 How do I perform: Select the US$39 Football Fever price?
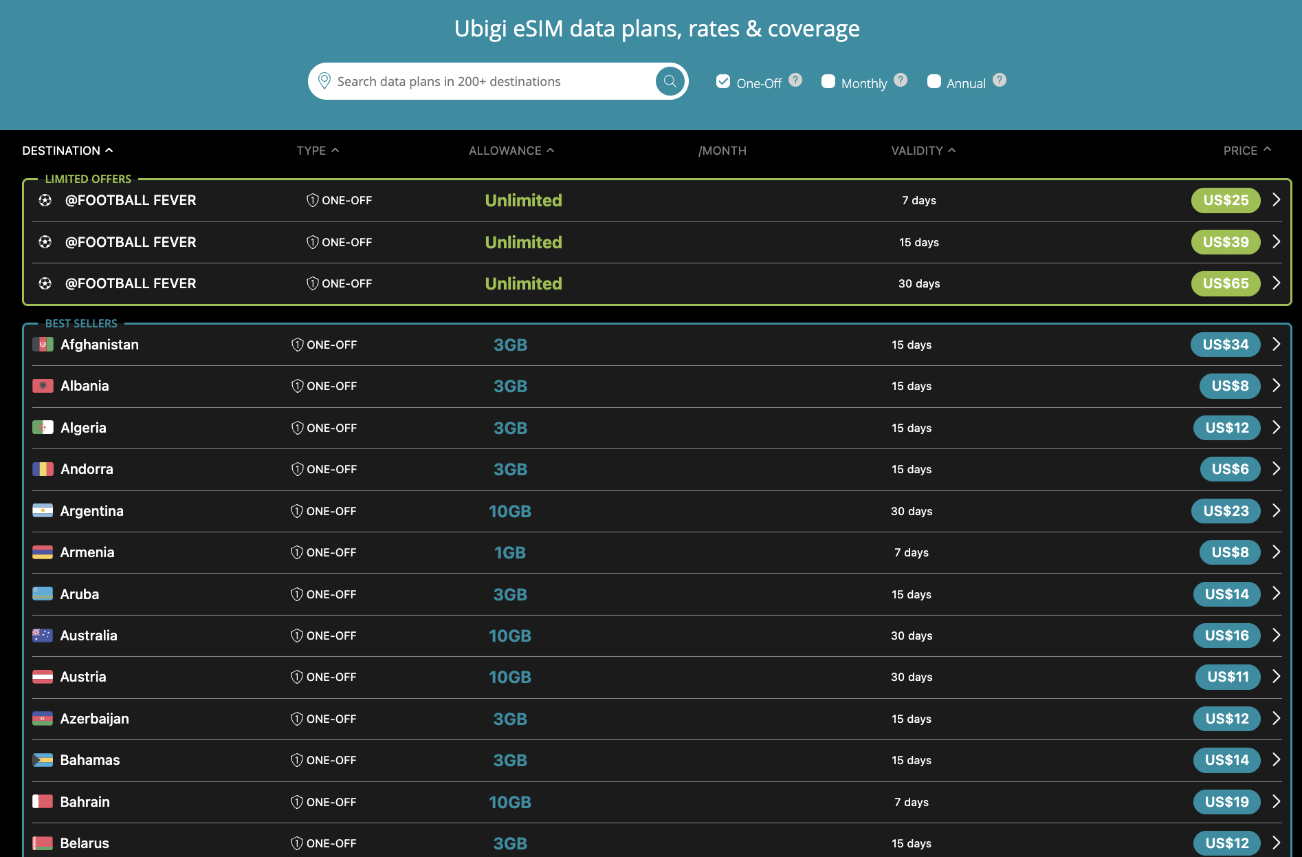[x=1226, y=242]
